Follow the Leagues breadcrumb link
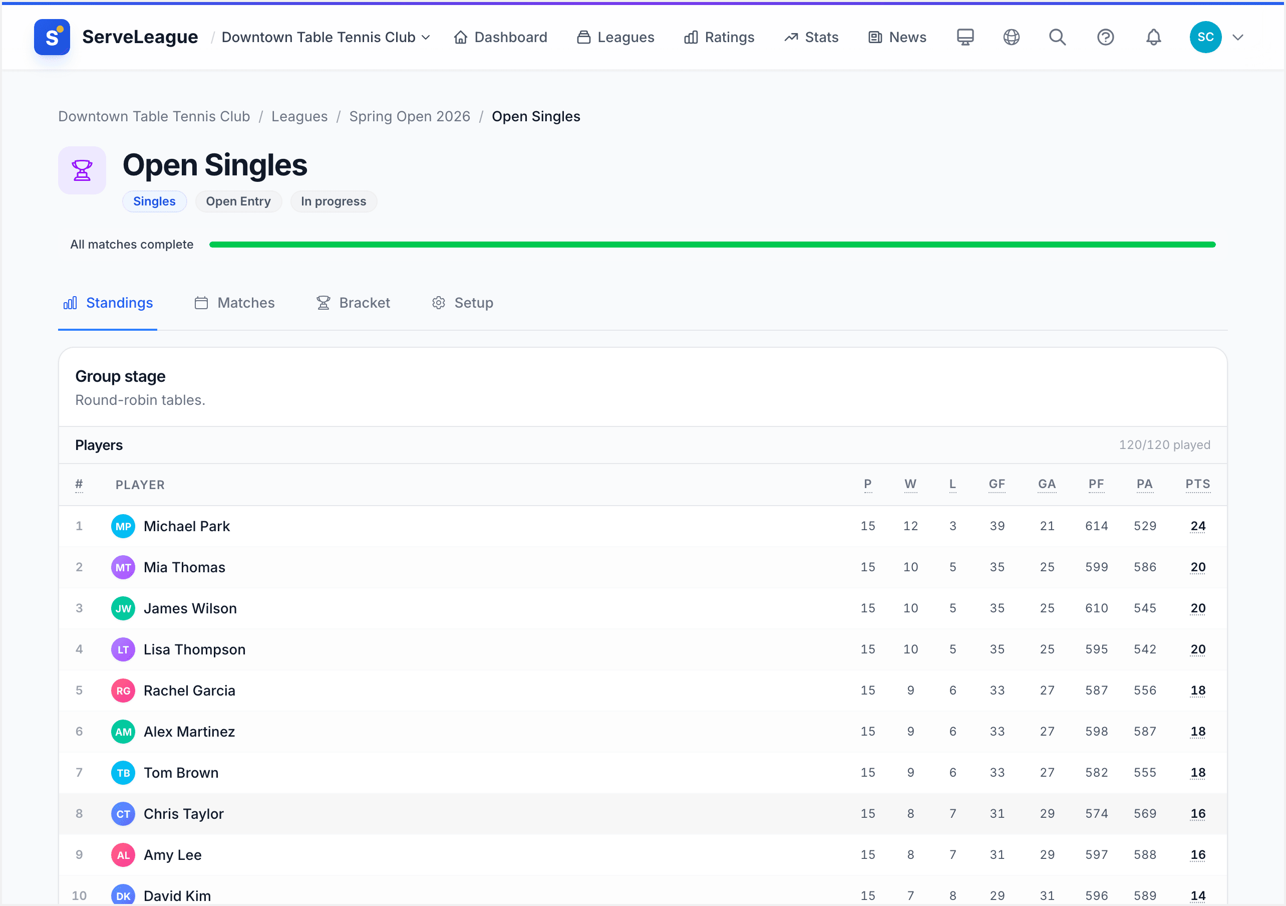Screen dimensions: 1286x906 coord(299,117)
